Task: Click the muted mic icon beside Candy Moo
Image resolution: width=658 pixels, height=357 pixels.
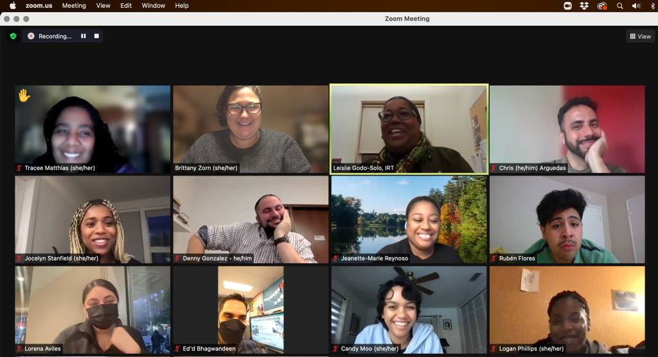Action: (335, 349)
